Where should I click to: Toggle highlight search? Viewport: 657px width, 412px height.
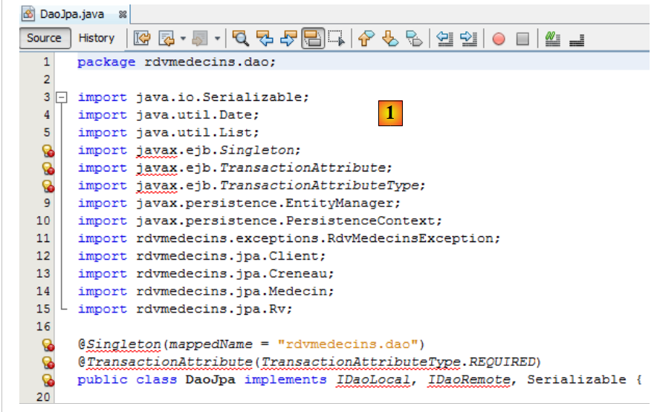point(312,39)
